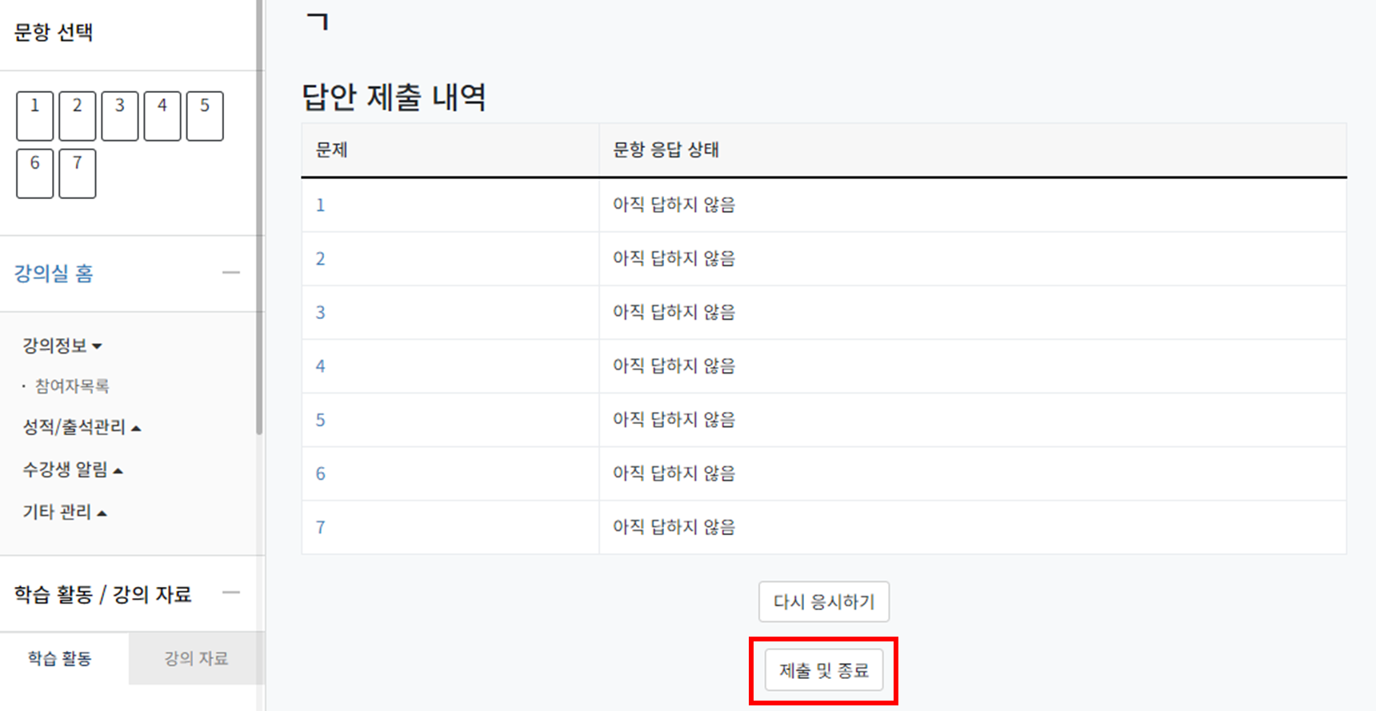Expand the 기타 관리 menu
The image size is (1376, 711).
click(x=65, y=512)
